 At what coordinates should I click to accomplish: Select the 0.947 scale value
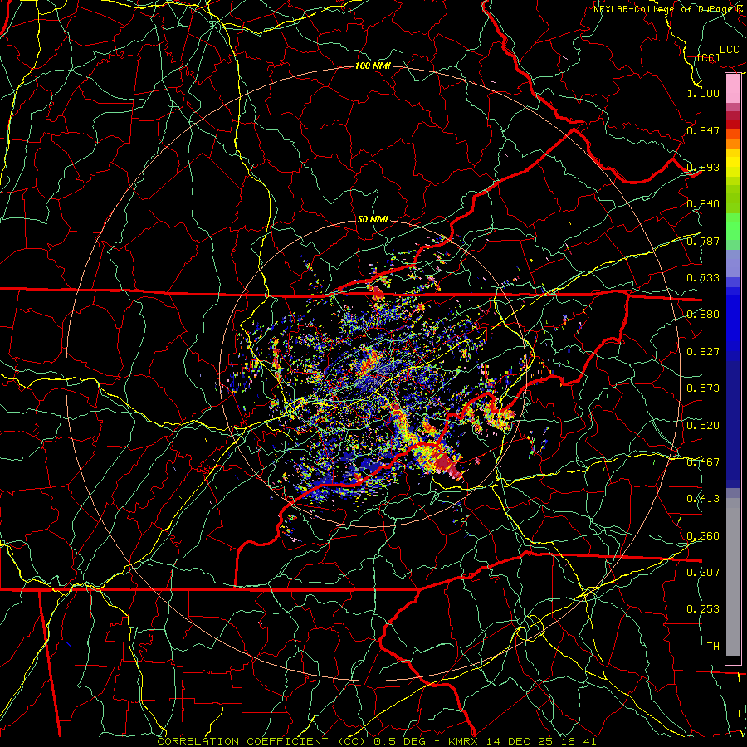[x=703, y=130]
